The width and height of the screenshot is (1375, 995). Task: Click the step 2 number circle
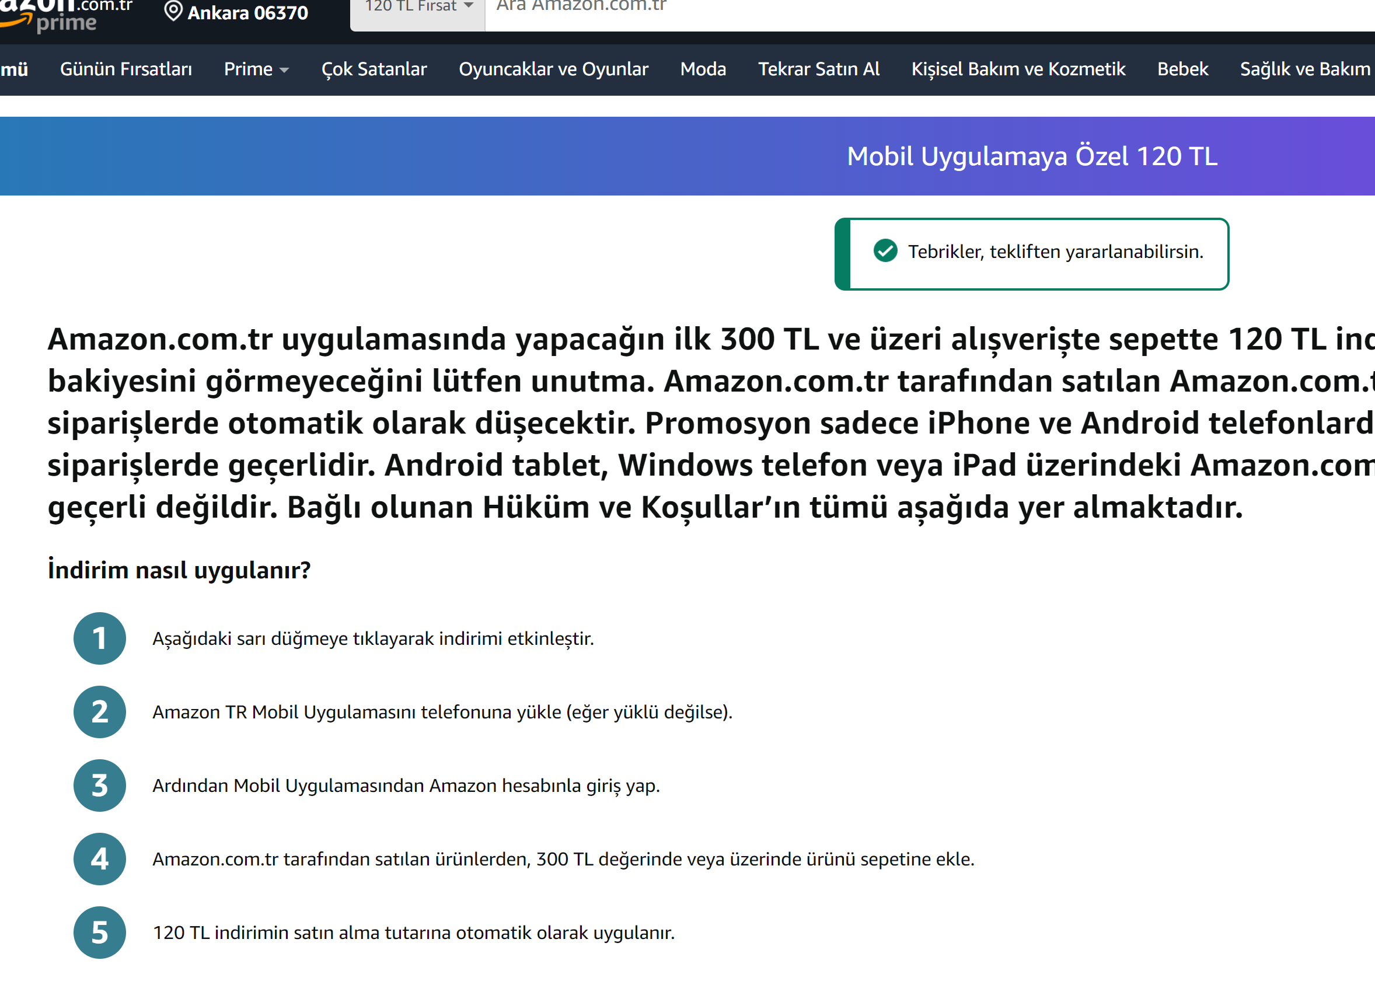pos(99,711)
